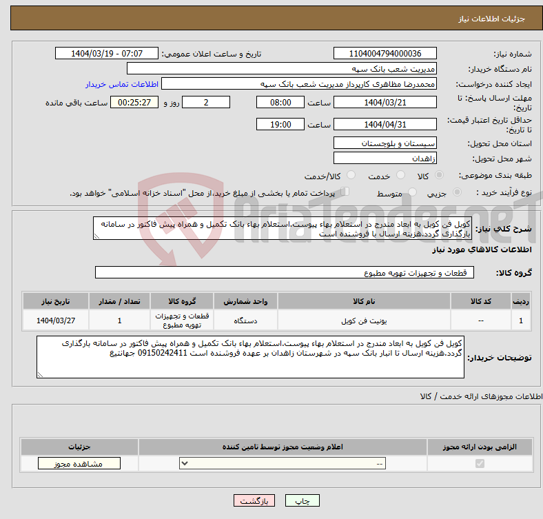543x519 pixels.
Task: Click the deadline time field 08:00
Action: 280,102
